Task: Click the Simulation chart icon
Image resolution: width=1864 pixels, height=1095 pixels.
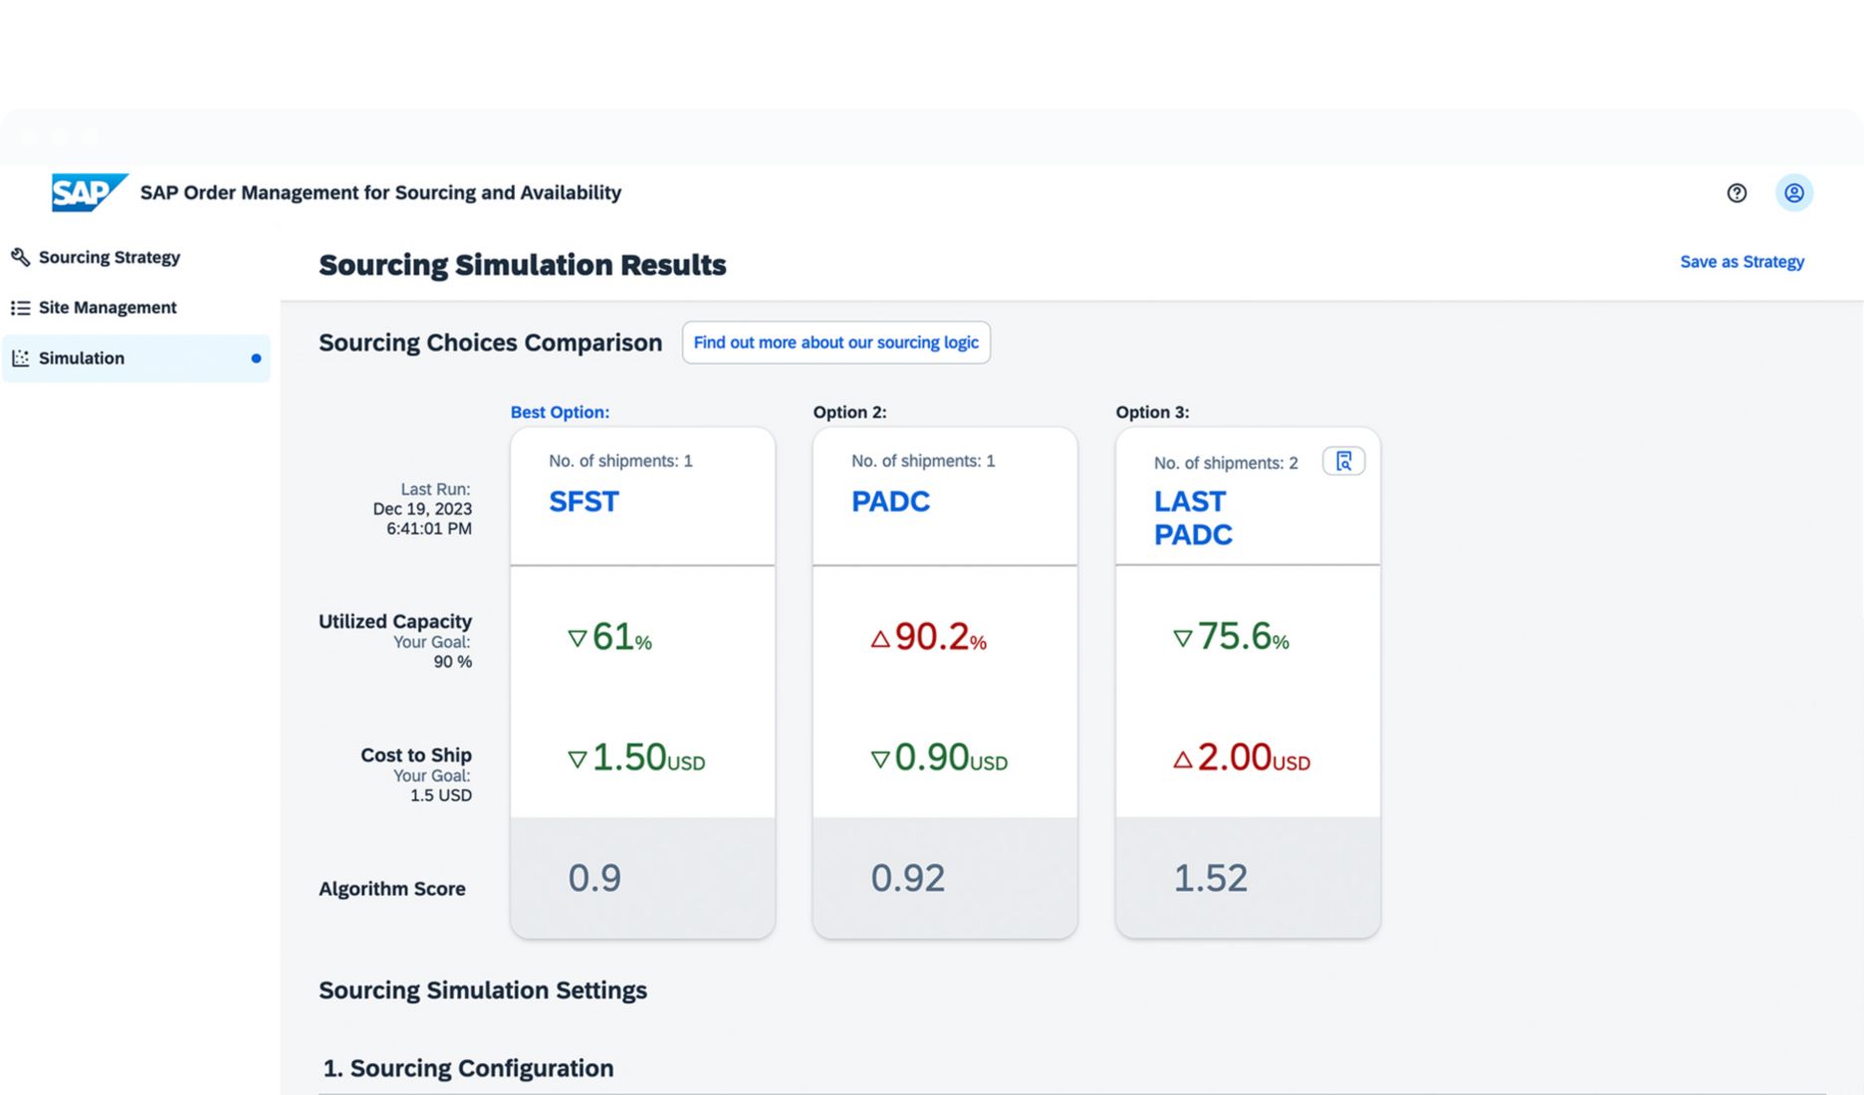Action: tap(20, 358)
